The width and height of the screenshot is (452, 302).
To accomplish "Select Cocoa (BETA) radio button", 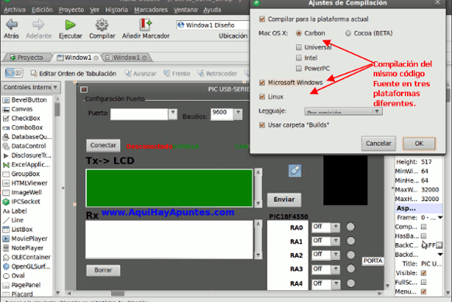I will [x=348, y=33].
